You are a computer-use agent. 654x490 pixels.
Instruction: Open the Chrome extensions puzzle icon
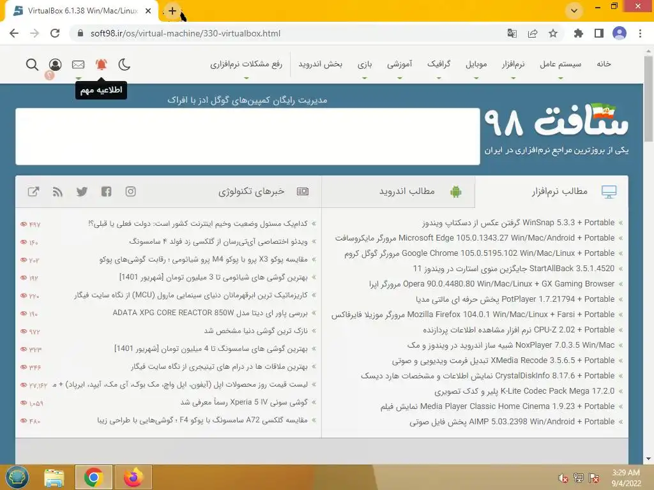click(x=578, y=33)
